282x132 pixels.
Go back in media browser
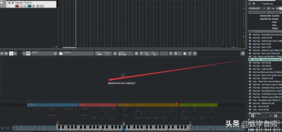[x=250, y=3]
